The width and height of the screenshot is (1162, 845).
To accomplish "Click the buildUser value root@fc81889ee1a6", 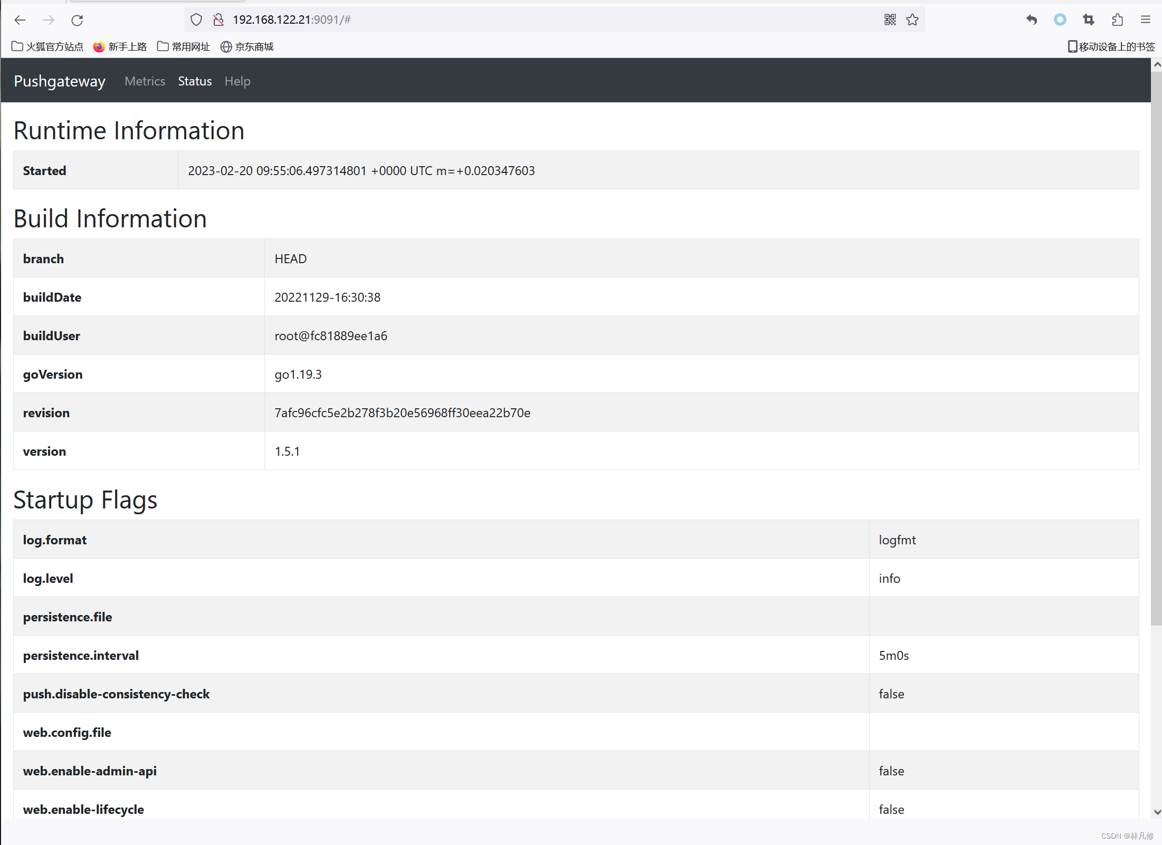I will click(x=331, y=336).
